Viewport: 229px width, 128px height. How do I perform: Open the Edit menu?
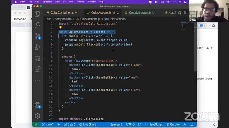click(x=37, y=2)
